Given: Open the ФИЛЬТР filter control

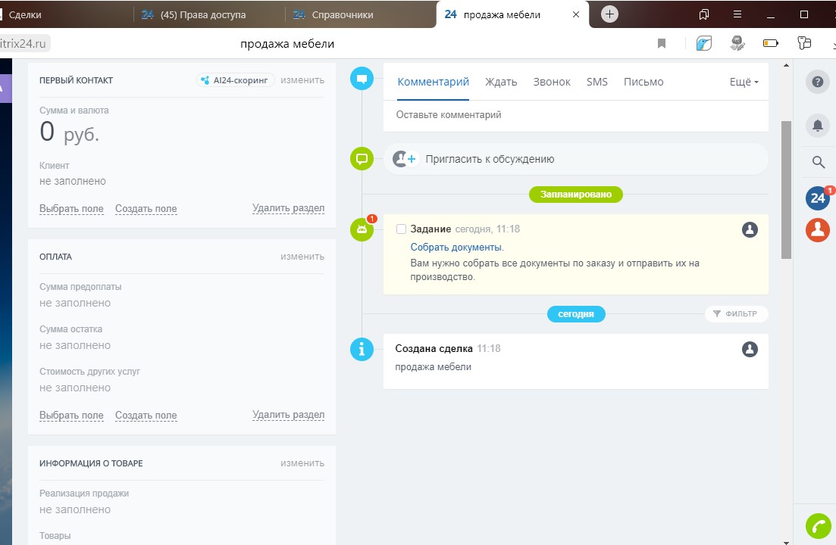Looking at the screenshot, I should click(736, 314).
